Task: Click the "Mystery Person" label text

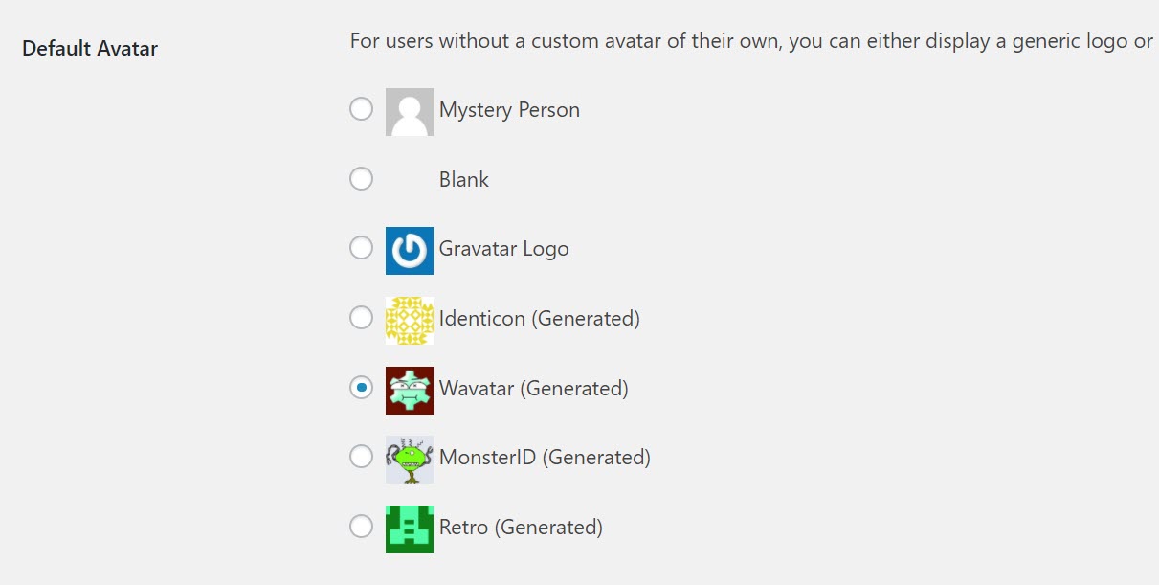Action: click(509, 110)
